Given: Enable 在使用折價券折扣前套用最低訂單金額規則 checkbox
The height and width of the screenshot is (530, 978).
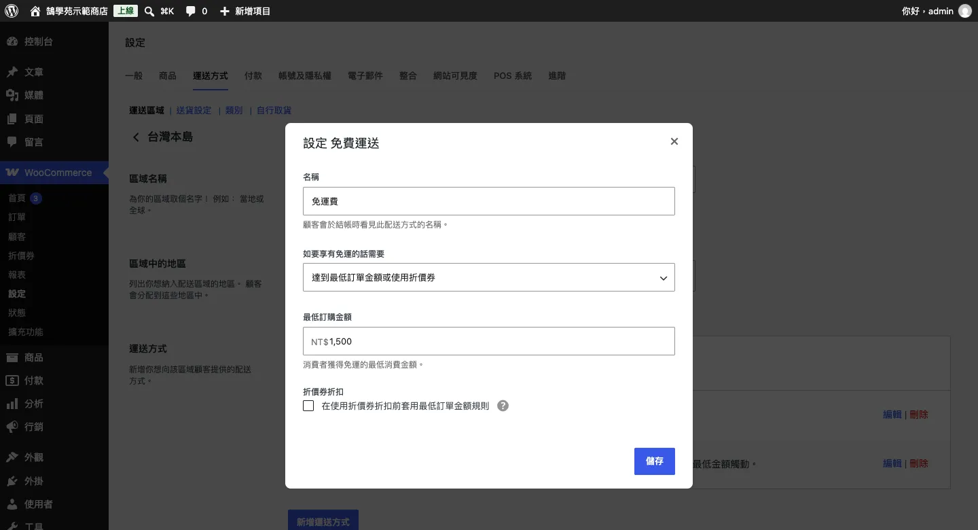Looking at the screenshot, I should coord(308,406).
